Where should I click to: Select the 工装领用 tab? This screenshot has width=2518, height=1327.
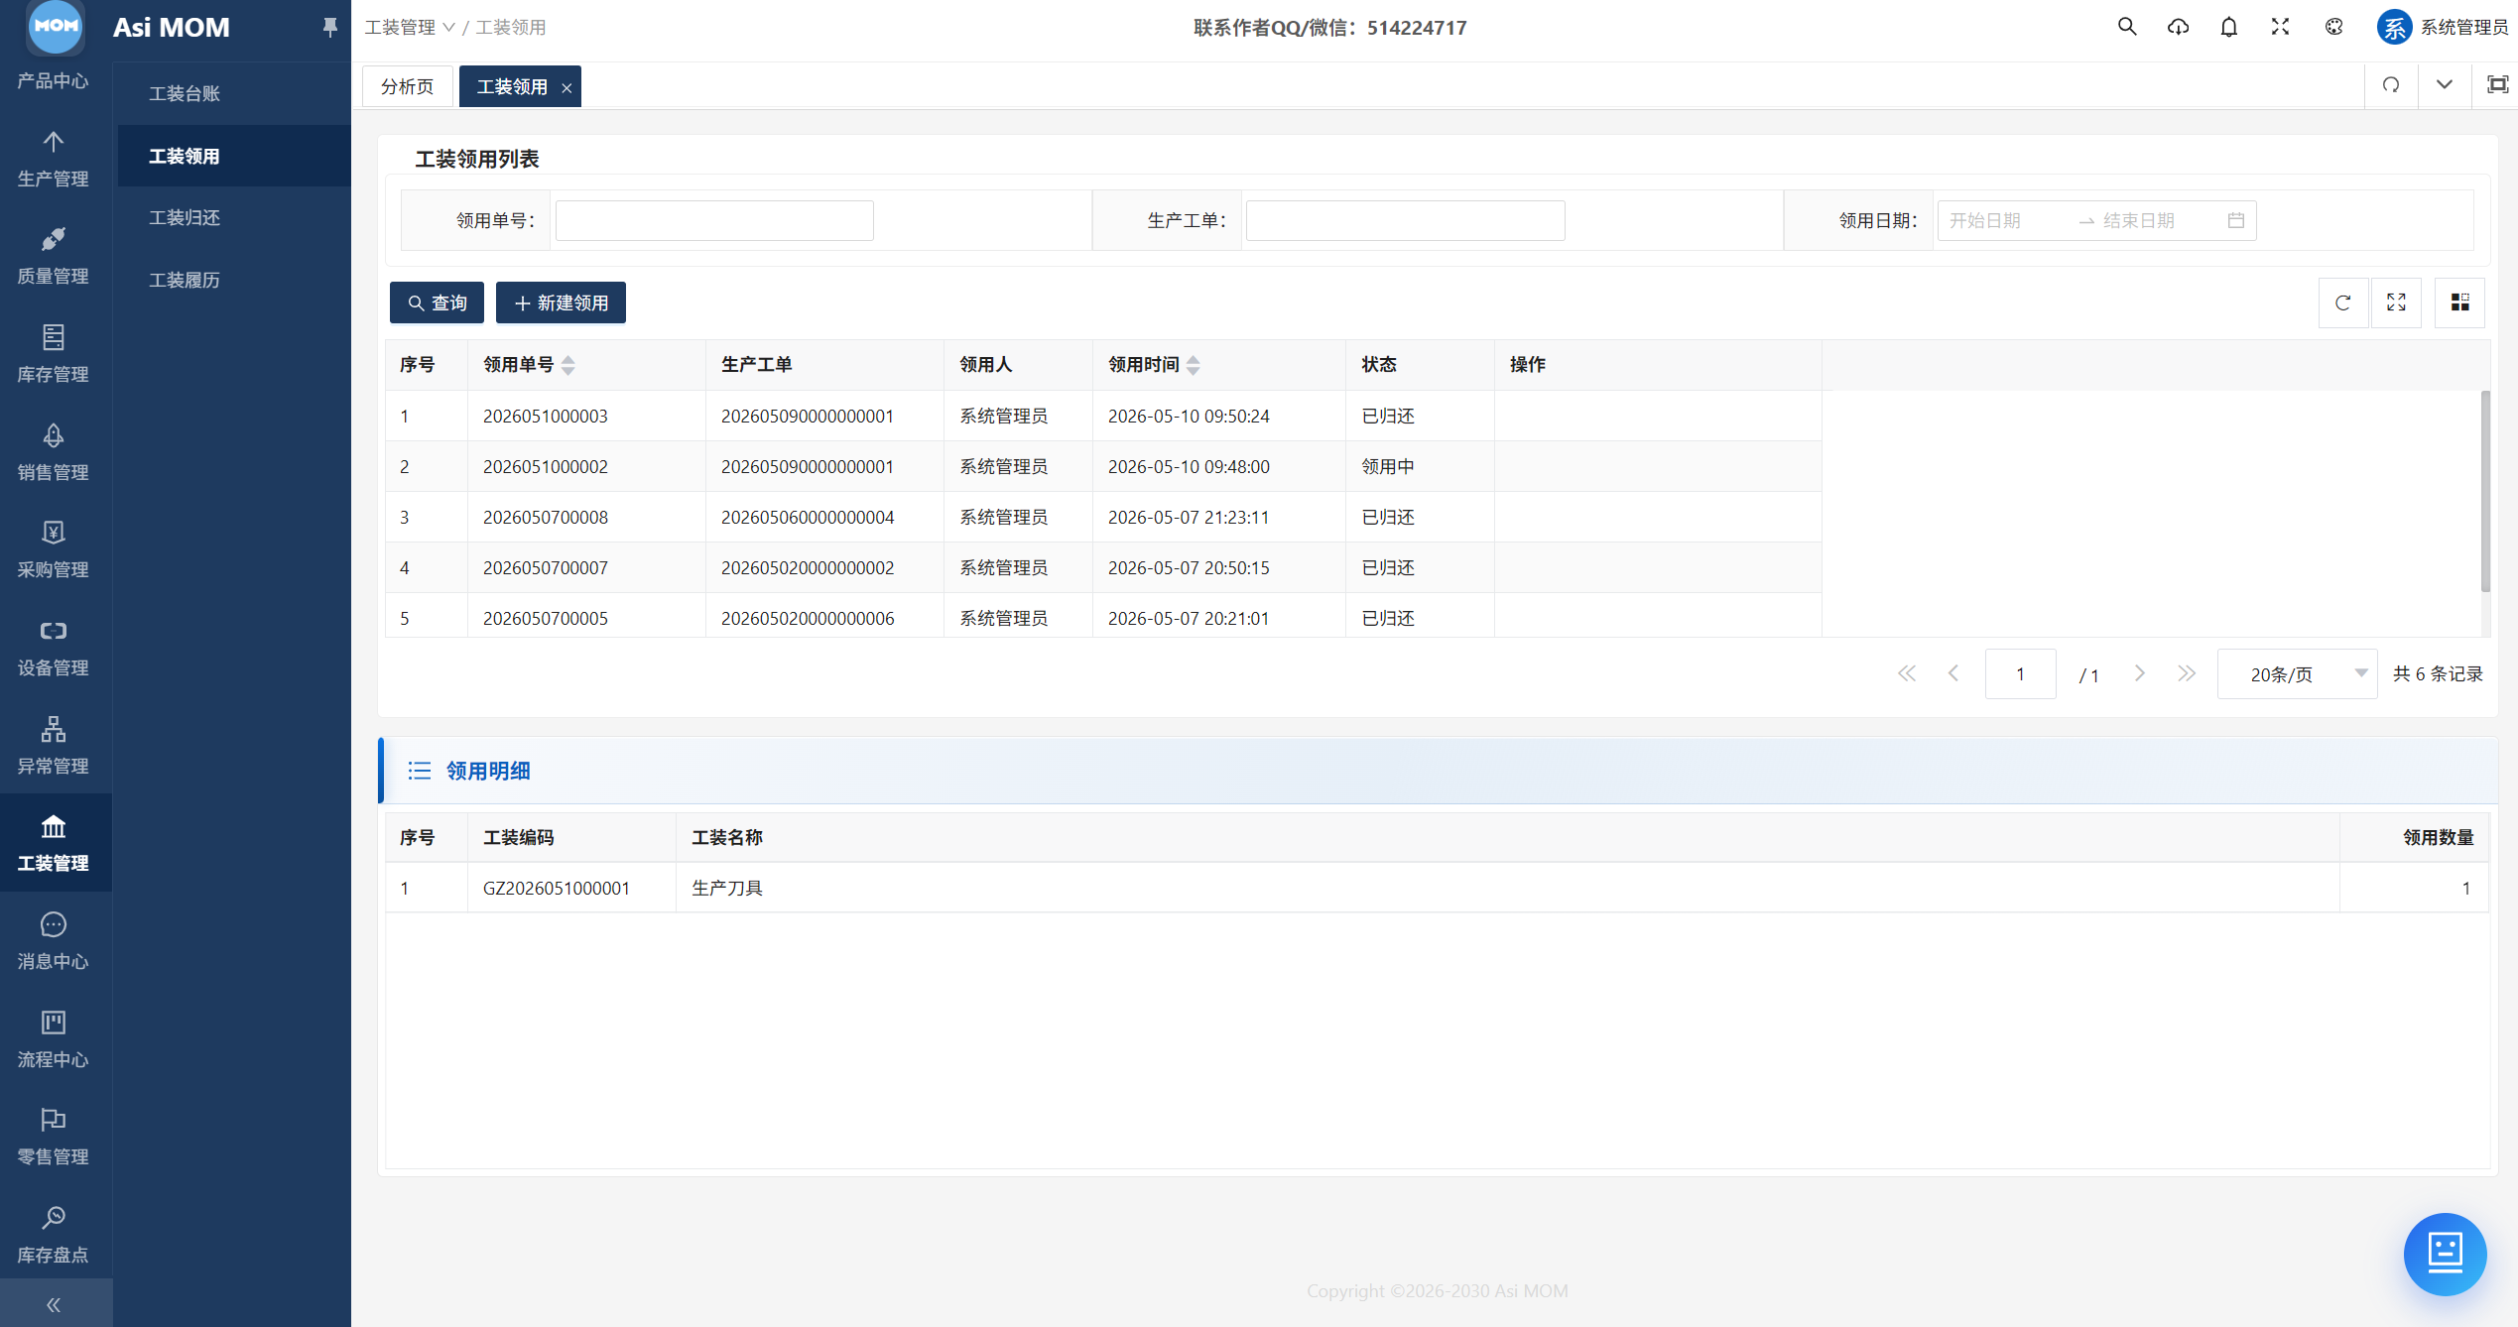coord(512,86)
